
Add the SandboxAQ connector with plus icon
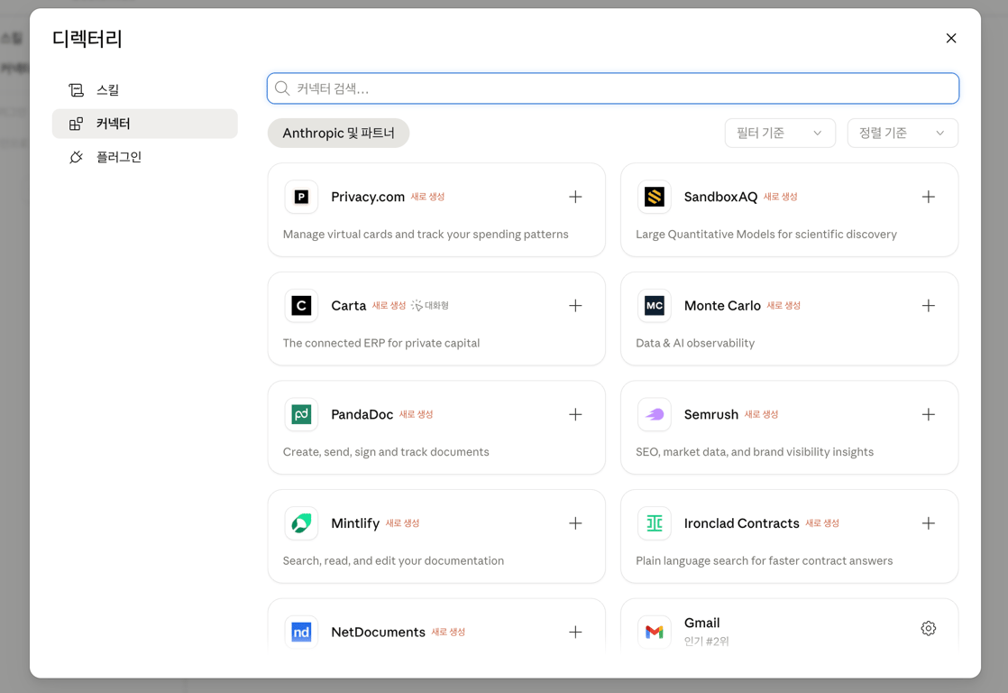[929, 197]
